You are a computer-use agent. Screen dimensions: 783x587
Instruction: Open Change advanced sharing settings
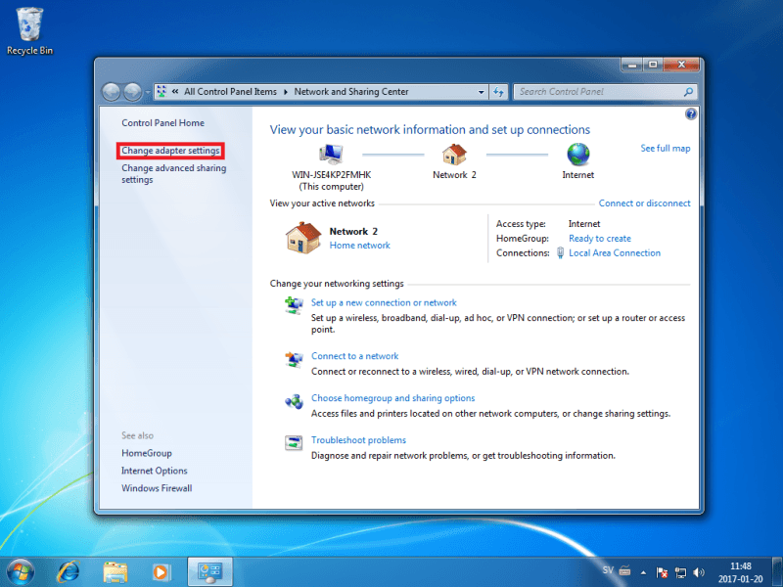coord(174,174)
